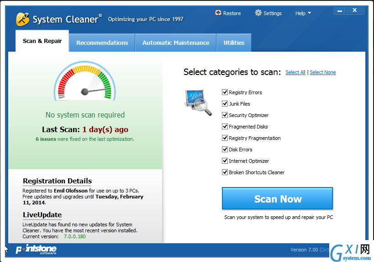Click the monitor magnifier scan icon

click(x=198, y=102)
